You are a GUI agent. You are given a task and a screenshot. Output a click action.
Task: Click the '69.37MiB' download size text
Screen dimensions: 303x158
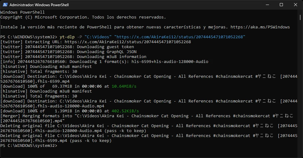pyautogui.click(x=62, y=86)
